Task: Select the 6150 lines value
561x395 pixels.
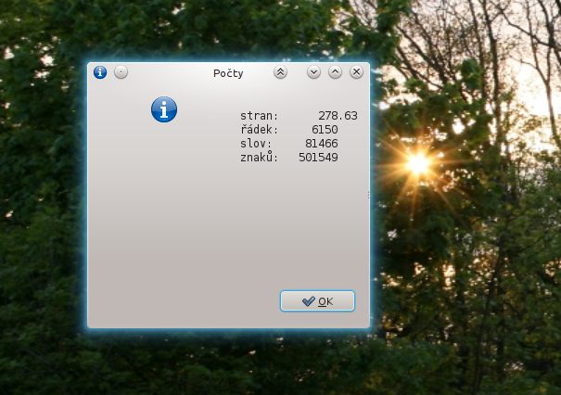Action: pos(325,129)
